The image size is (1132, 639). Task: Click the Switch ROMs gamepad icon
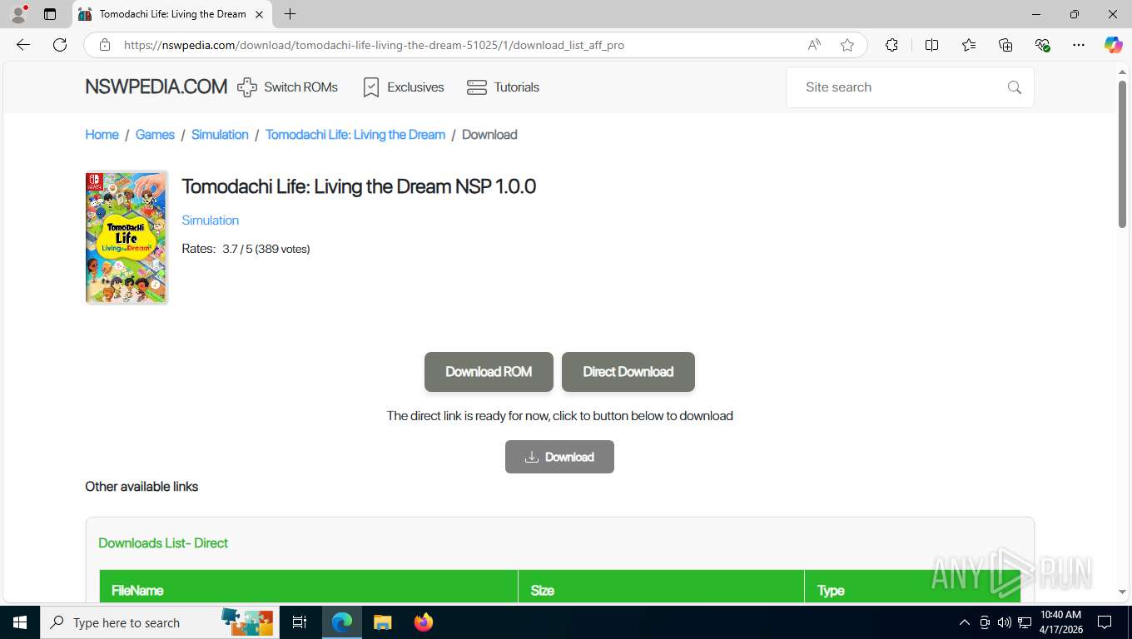click(247, 87)
